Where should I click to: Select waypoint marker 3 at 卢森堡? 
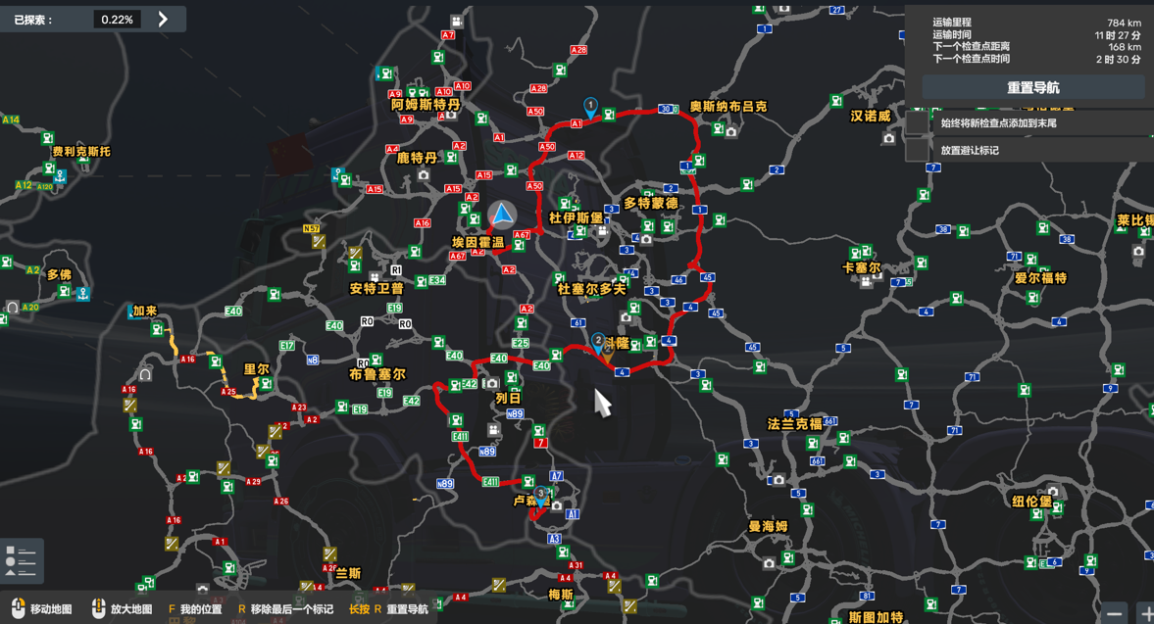(541, 496)
